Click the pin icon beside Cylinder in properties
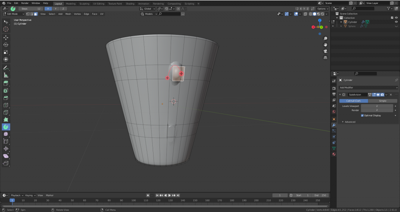 pos(396,80)
